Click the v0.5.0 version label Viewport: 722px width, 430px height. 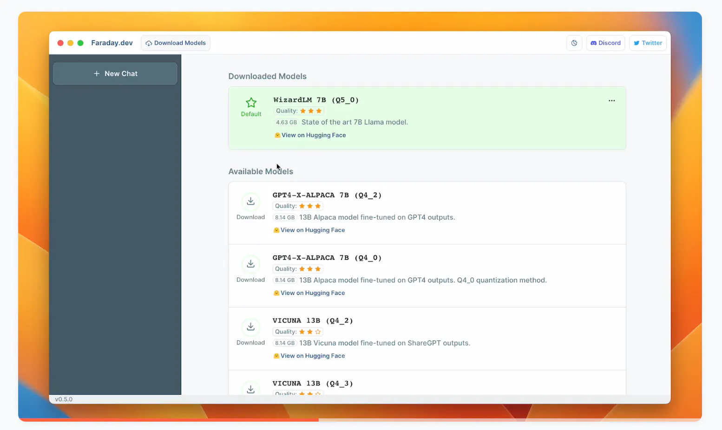[x=64, y=399]
